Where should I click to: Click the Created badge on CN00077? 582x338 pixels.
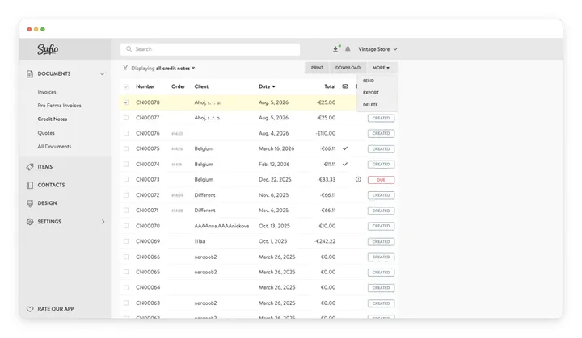coord(381,119)
